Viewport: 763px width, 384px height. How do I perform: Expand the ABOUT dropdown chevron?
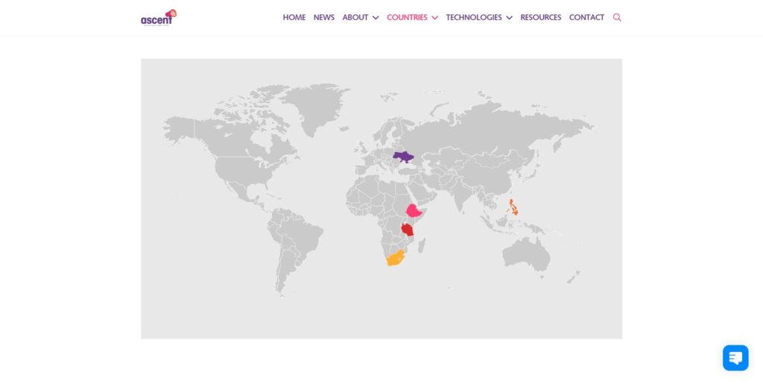pos(376,18)
